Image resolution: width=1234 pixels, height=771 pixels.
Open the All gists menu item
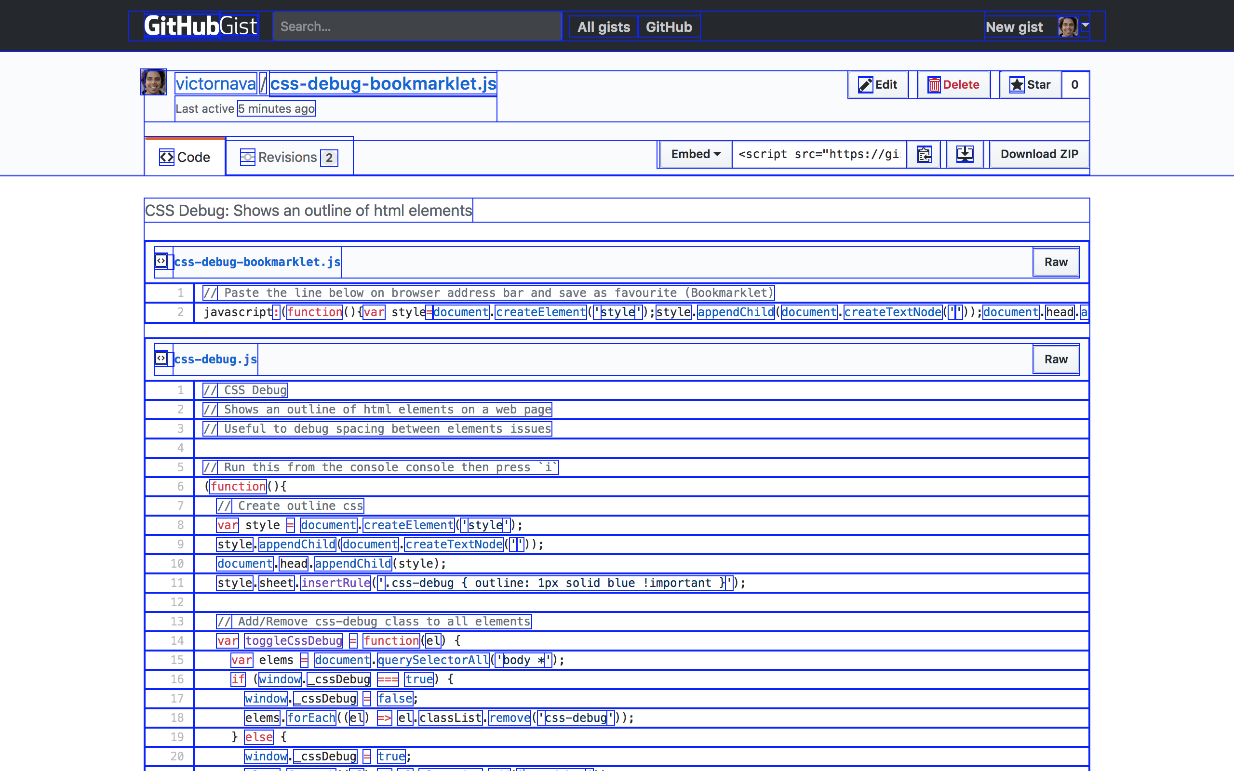coord(604,27)
